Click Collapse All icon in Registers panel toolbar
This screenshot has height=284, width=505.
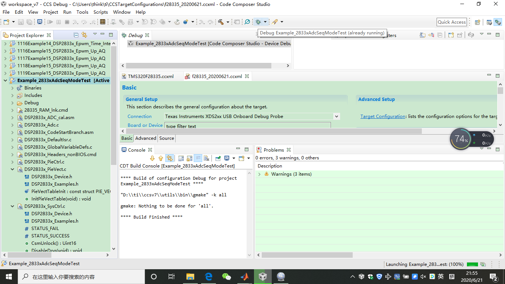440,35
